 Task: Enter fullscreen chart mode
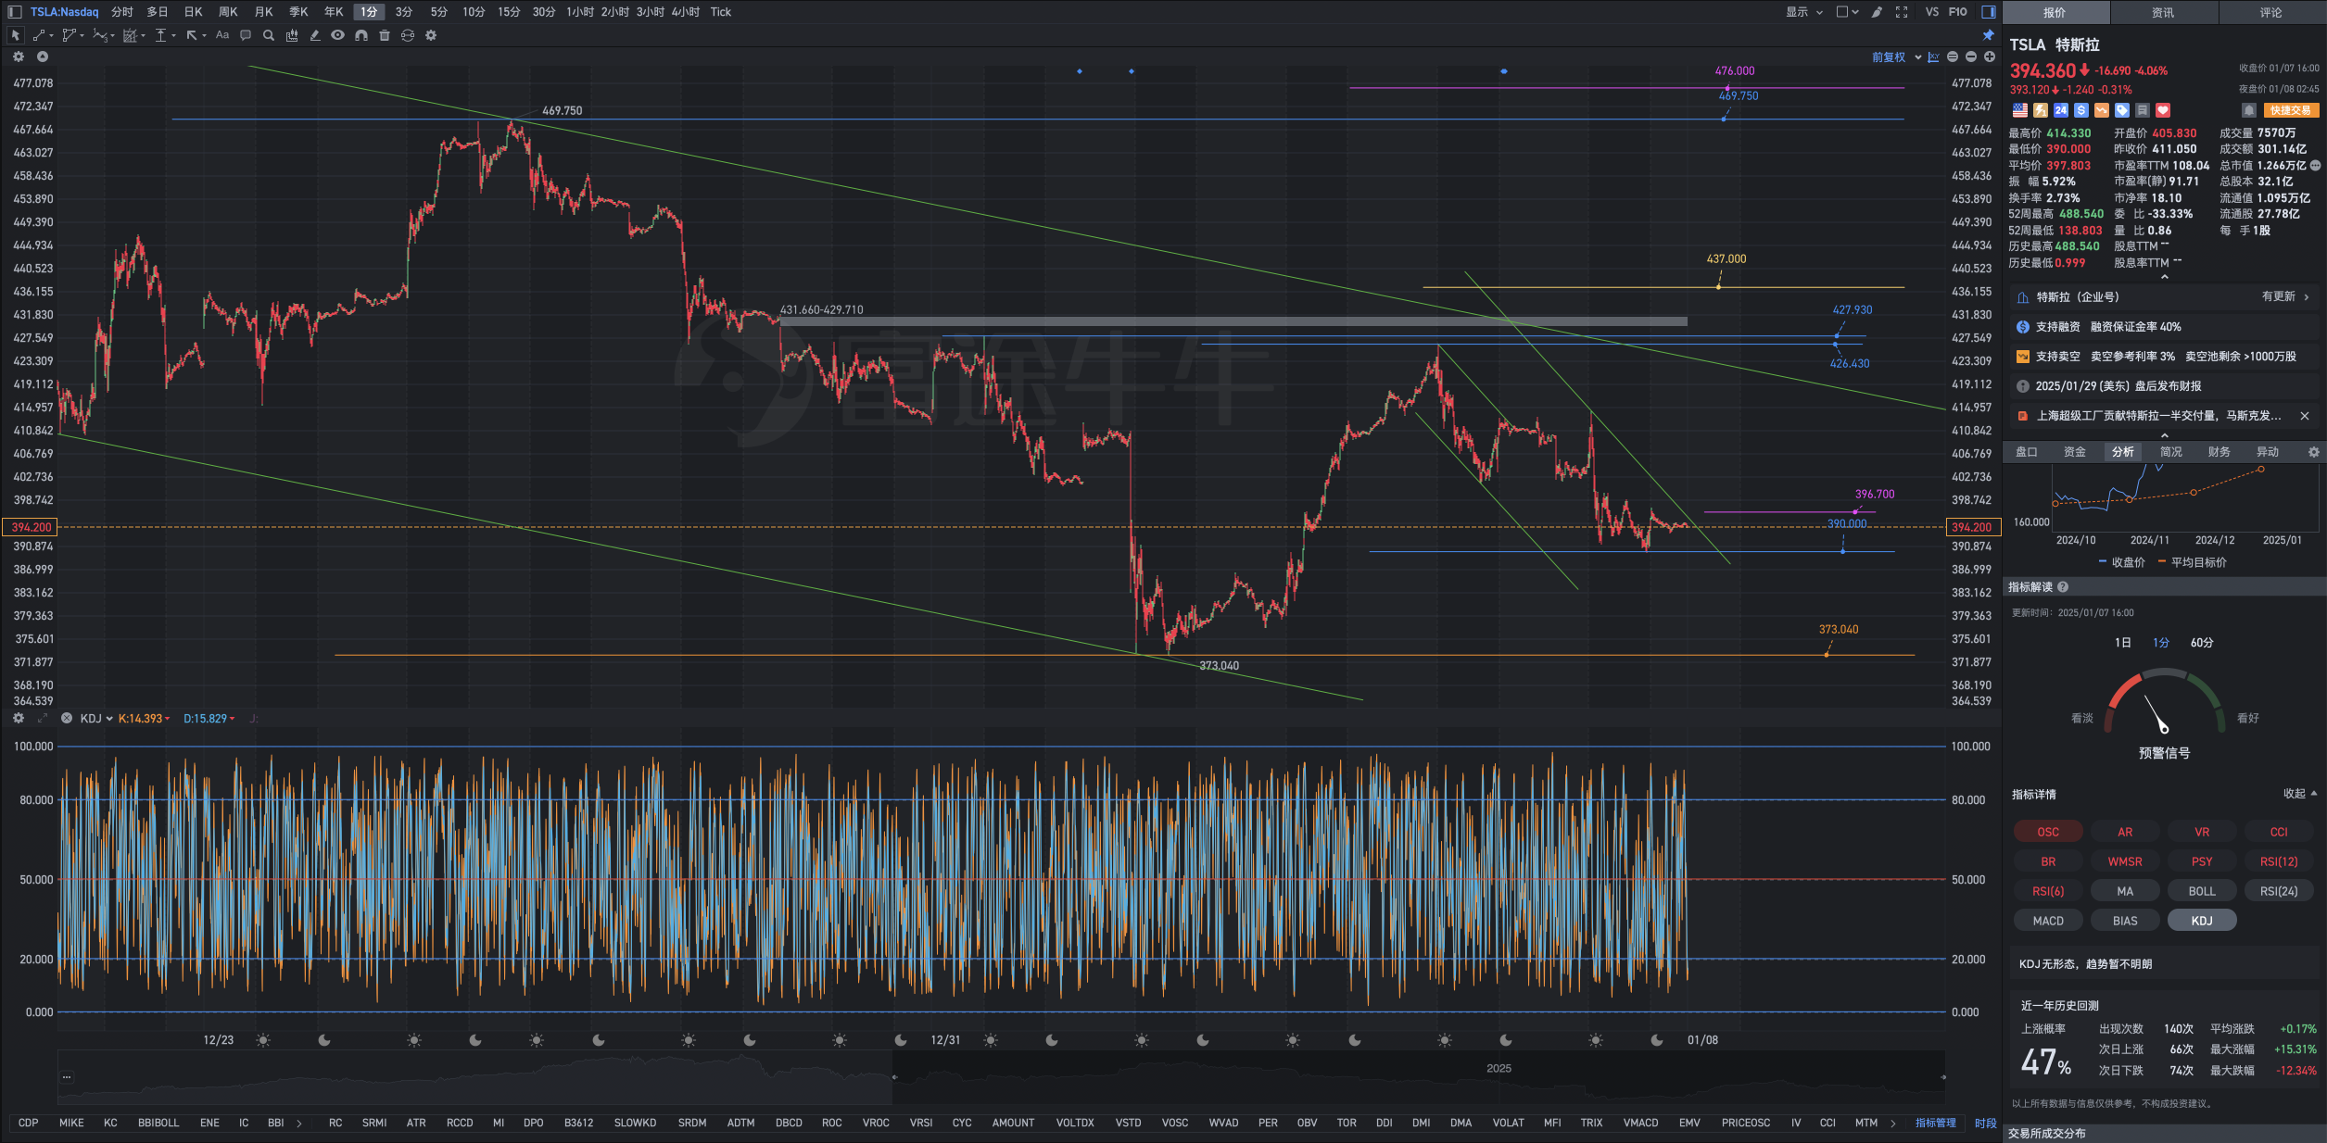point(1902,12)
